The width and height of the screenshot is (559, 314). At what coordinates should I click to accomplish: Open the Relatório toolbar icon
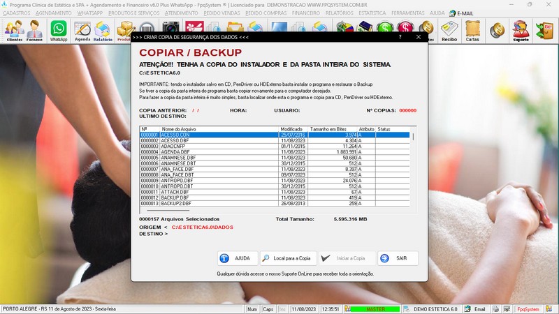pyautogui.click(x=103, y=31)
